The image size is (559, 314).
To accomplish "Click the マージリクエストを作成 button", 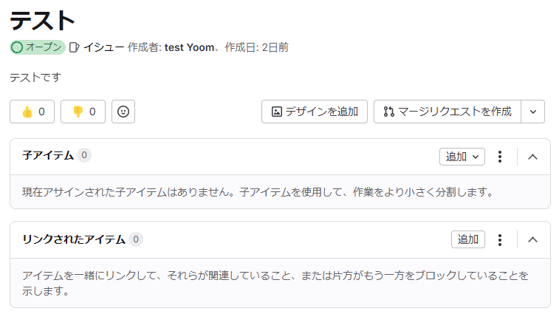I will tap(447, 112).
